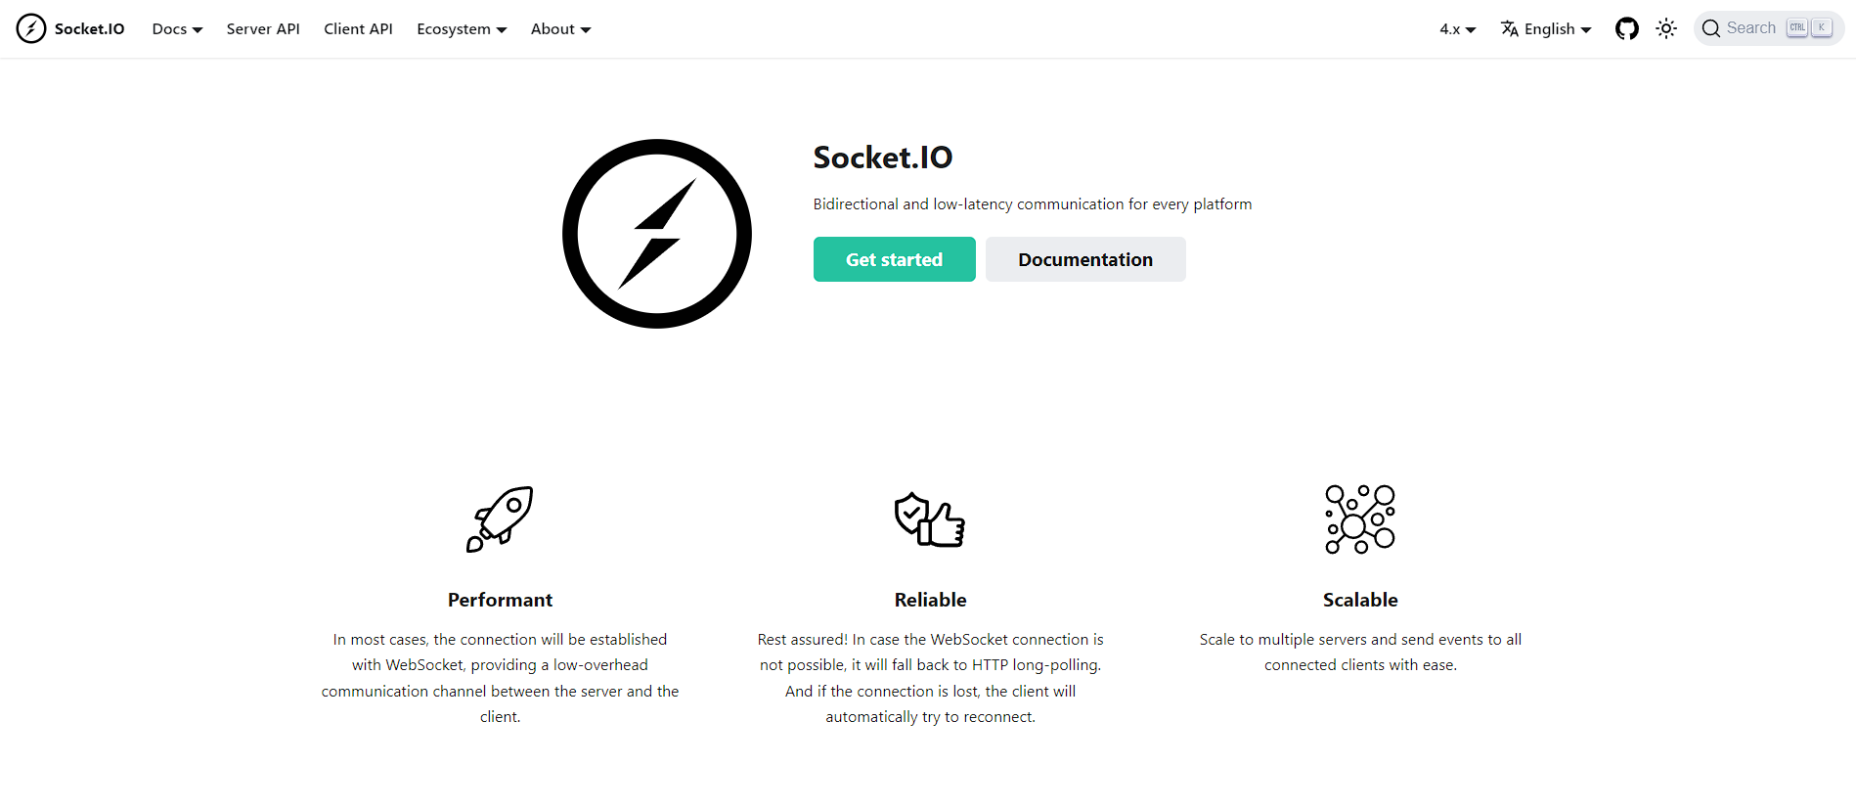The width and height of the screenshot is (1856, 811).
Task: Click the network nodes Scalable icon
Action: tap(1359, 518)
